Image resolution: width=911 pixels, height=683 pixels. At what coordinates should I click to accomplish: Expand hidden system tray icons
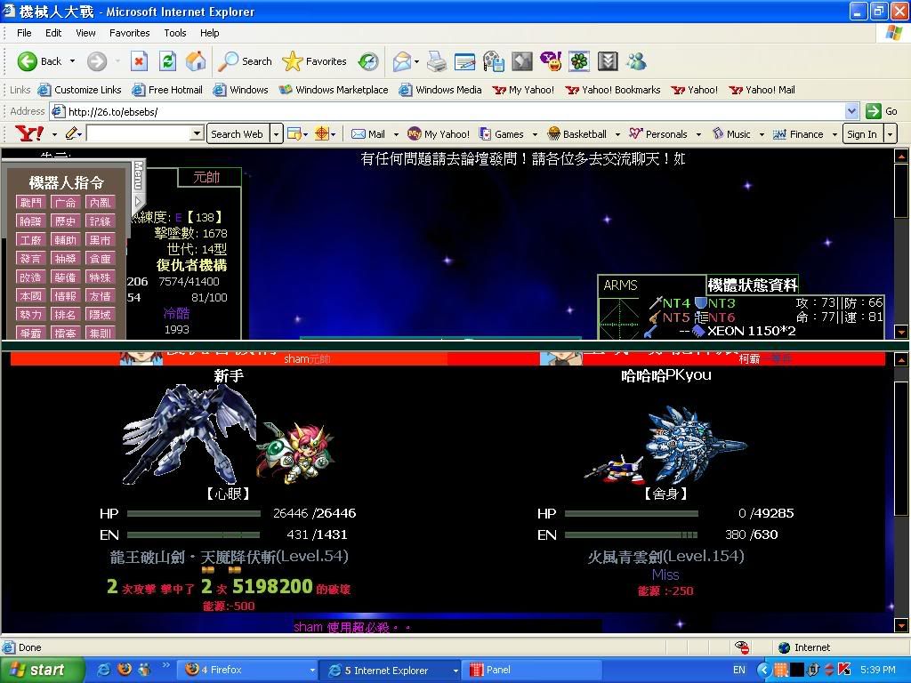click(x=763, y=670)
